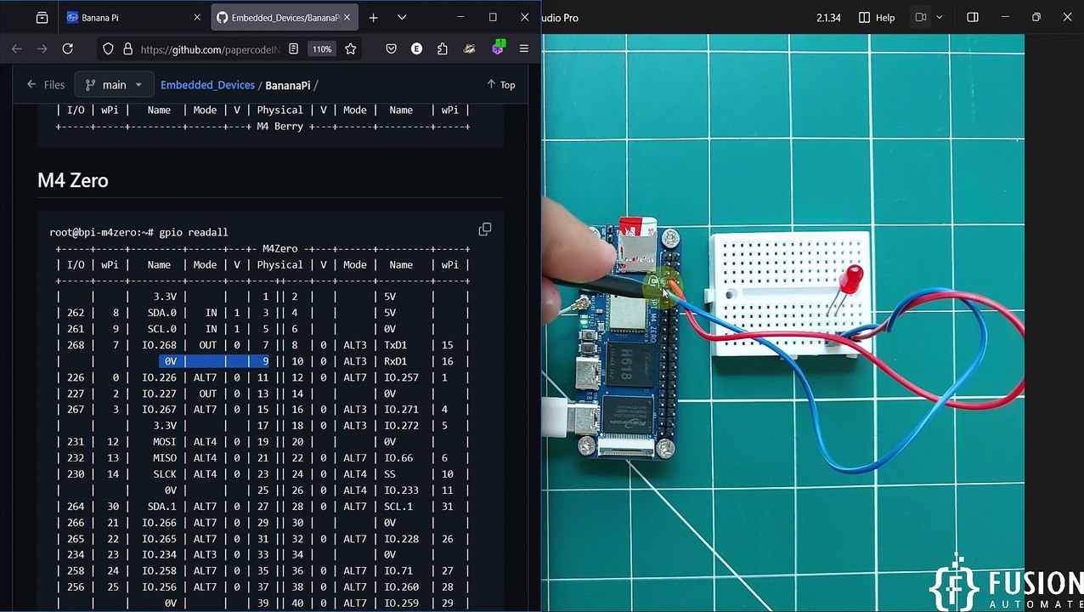This screenshot has width=1084, height=612.
Task: Close the Embedded_Devices GitHub tab
Action: (347, 17)
